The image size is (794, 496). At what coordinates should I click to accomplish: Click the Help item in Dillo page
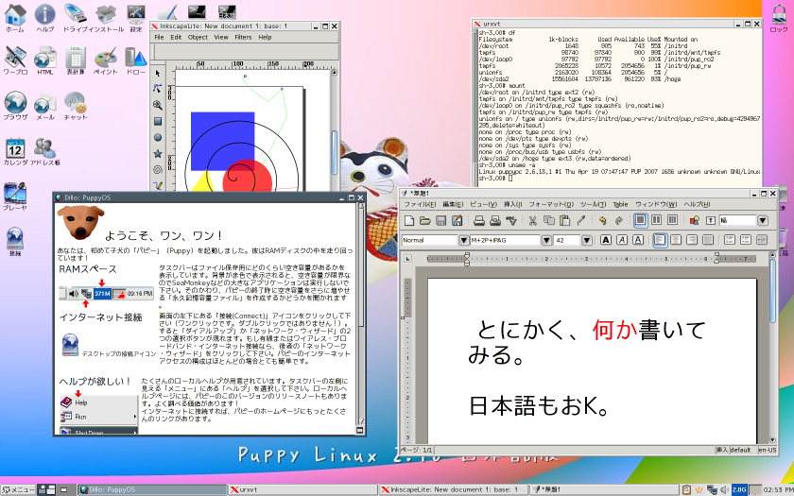[x=81, y=402]
